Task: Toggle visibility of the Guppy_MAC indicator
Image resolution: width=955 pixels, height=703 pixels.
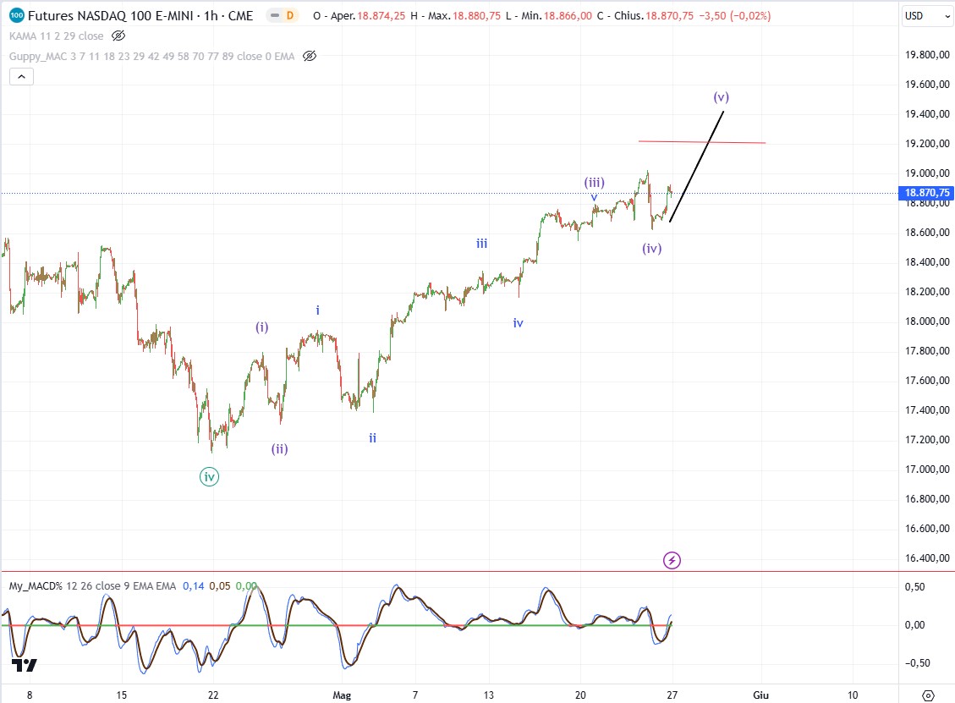Action: 310,56
